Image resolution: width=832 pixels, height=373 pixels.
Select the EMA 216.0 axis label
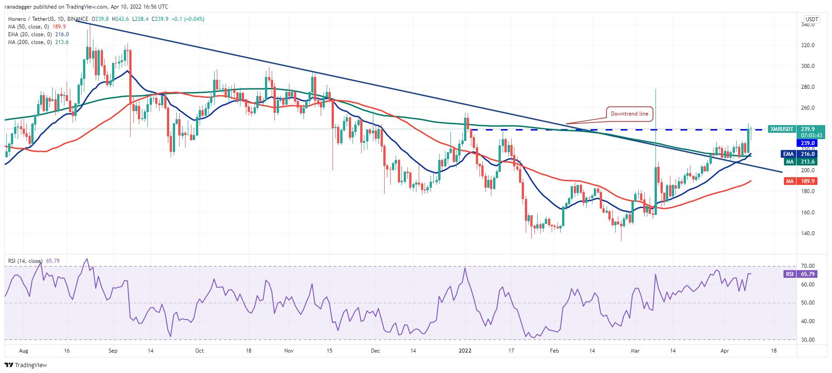(x=800, y=154)
